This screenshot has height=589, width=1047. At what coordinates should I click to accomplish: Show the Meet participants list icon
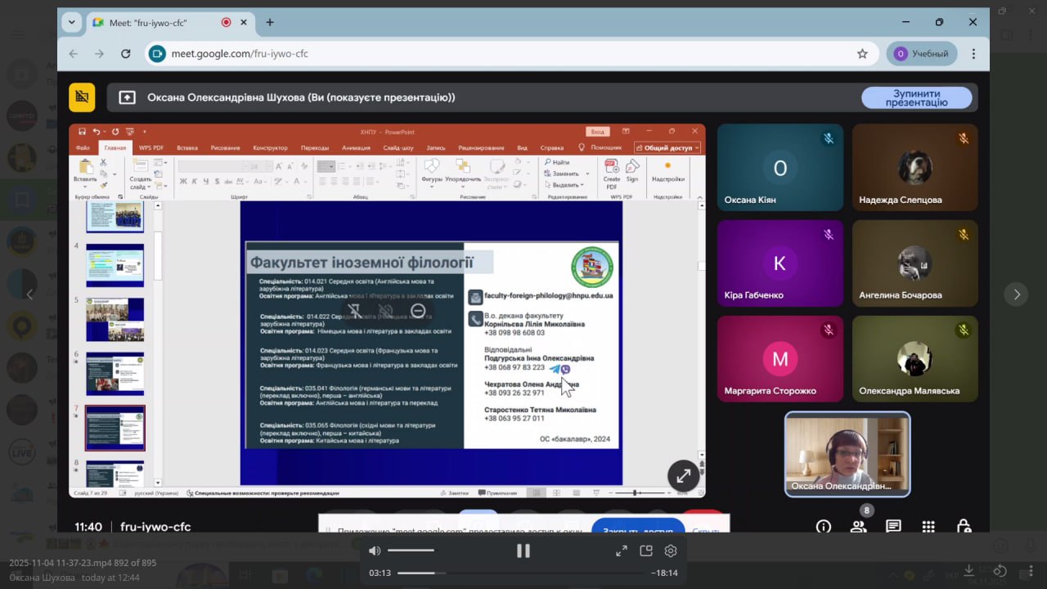pos(858,526)
